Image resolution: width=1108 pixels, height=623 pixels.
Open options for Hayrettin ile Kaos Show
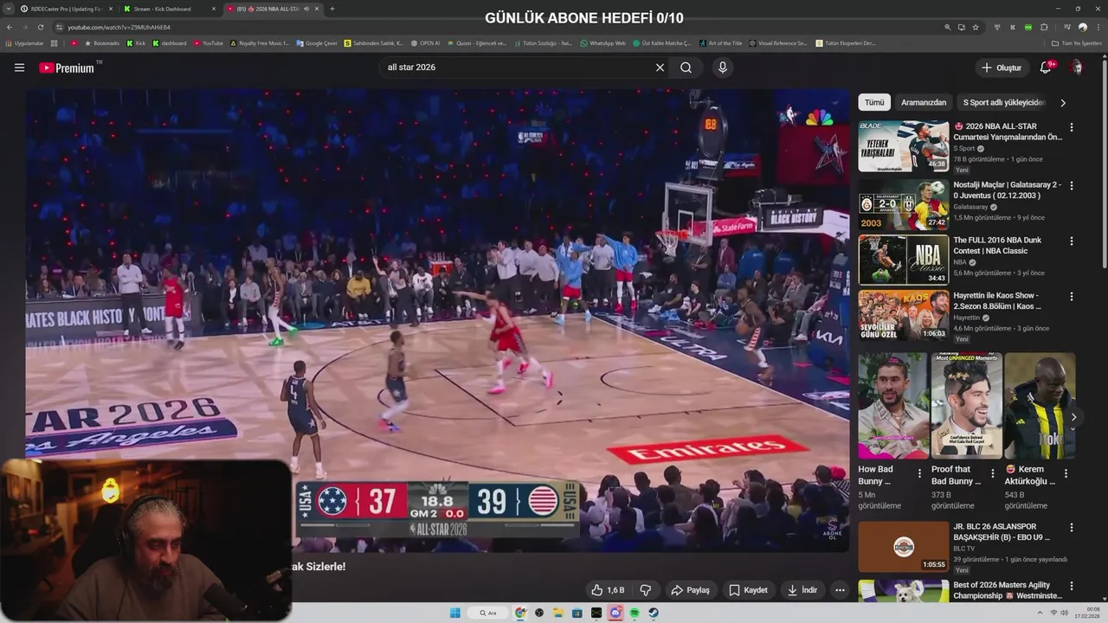click(1071, 296)
